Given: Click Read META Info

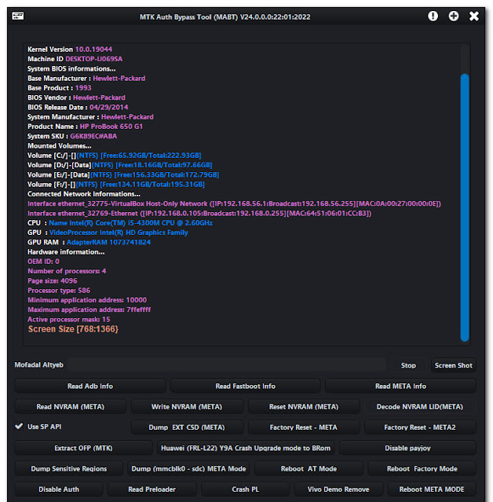Looking at the screenshot, I should [400, 386].
